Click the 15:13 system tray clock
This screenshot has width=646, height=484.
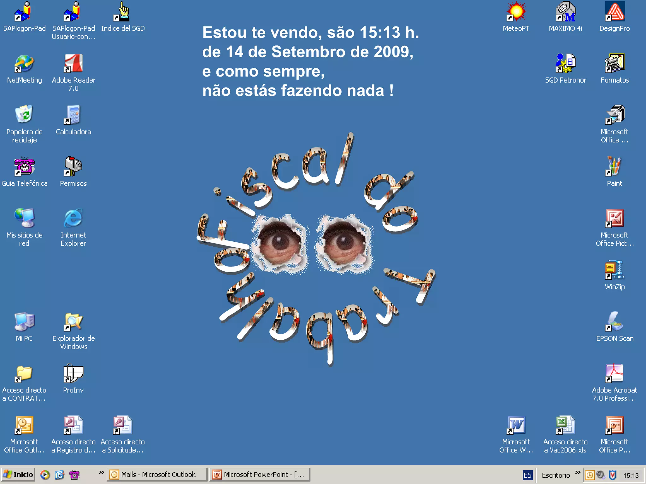[631, 475]
